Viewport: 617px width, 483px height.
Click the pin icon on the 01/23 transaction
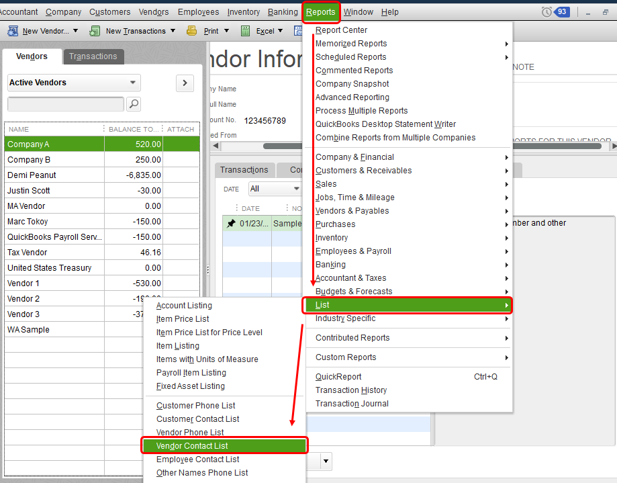pos(231,223)
